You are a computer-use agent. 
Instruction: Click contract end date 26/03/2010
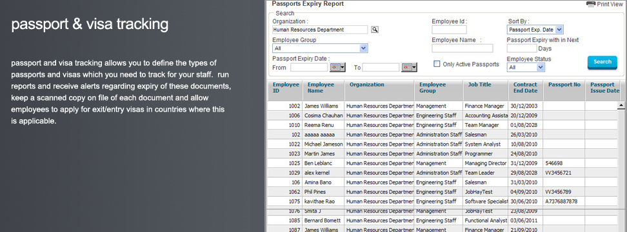524,135
